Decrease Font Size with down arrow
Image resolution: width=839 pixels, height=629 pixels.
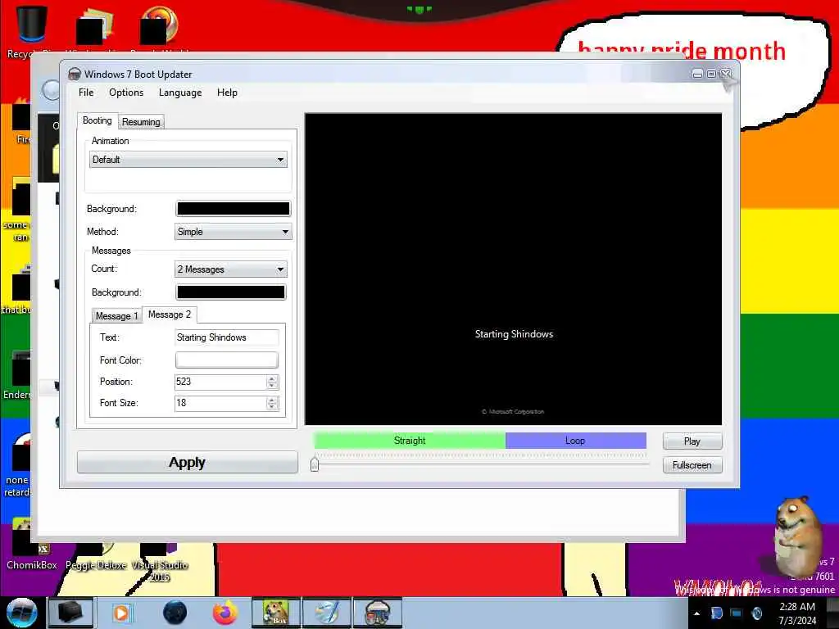(272, 406)
